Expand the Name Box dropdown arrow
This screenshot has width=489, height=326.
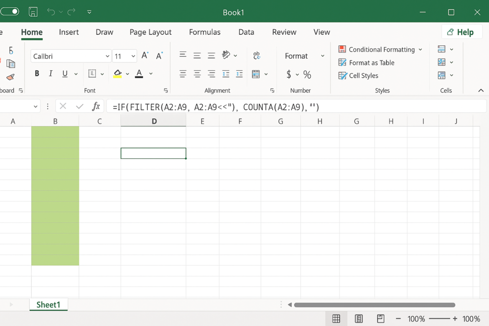[35, 106]
